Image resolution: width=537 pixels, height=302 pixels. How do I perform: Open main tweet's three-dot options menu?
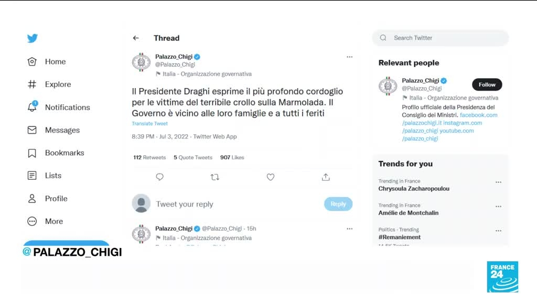350,57
